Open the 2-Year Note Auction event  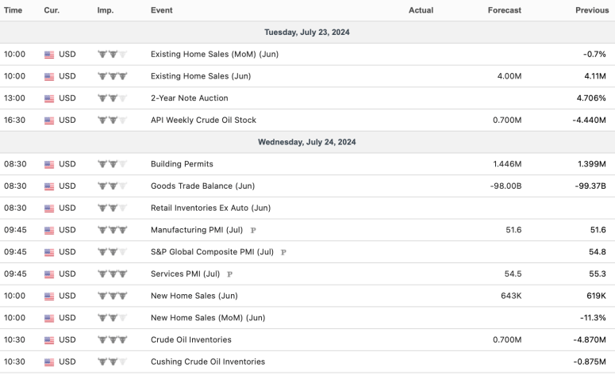pyautogui.click(x=190, y=98)
